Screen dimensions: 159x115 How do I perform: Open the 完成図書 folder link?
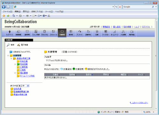pyautogui.click(x=24, y=64)
